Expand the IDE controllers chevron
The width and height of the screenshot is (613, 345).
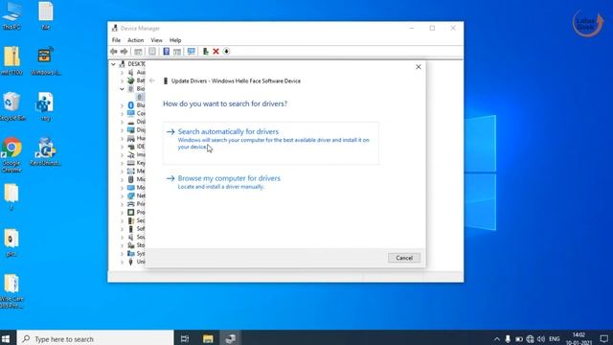(x=122, y=147)
